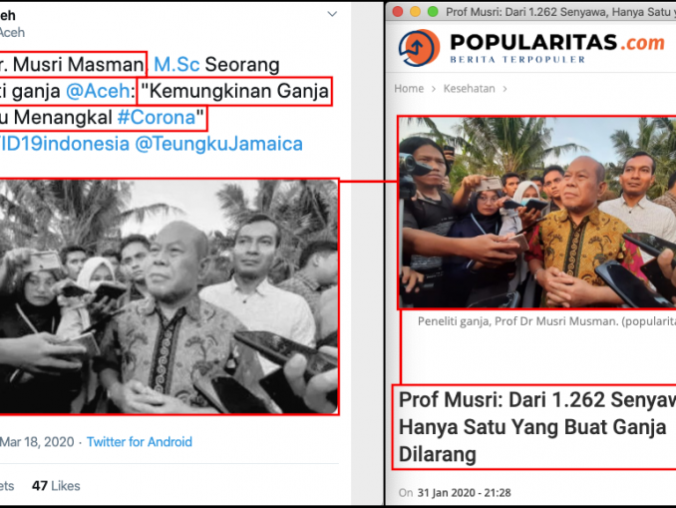Screen dimensions: 676x508
Task: Click the Populariतas orange arrow logo icon
Action: 419,48
